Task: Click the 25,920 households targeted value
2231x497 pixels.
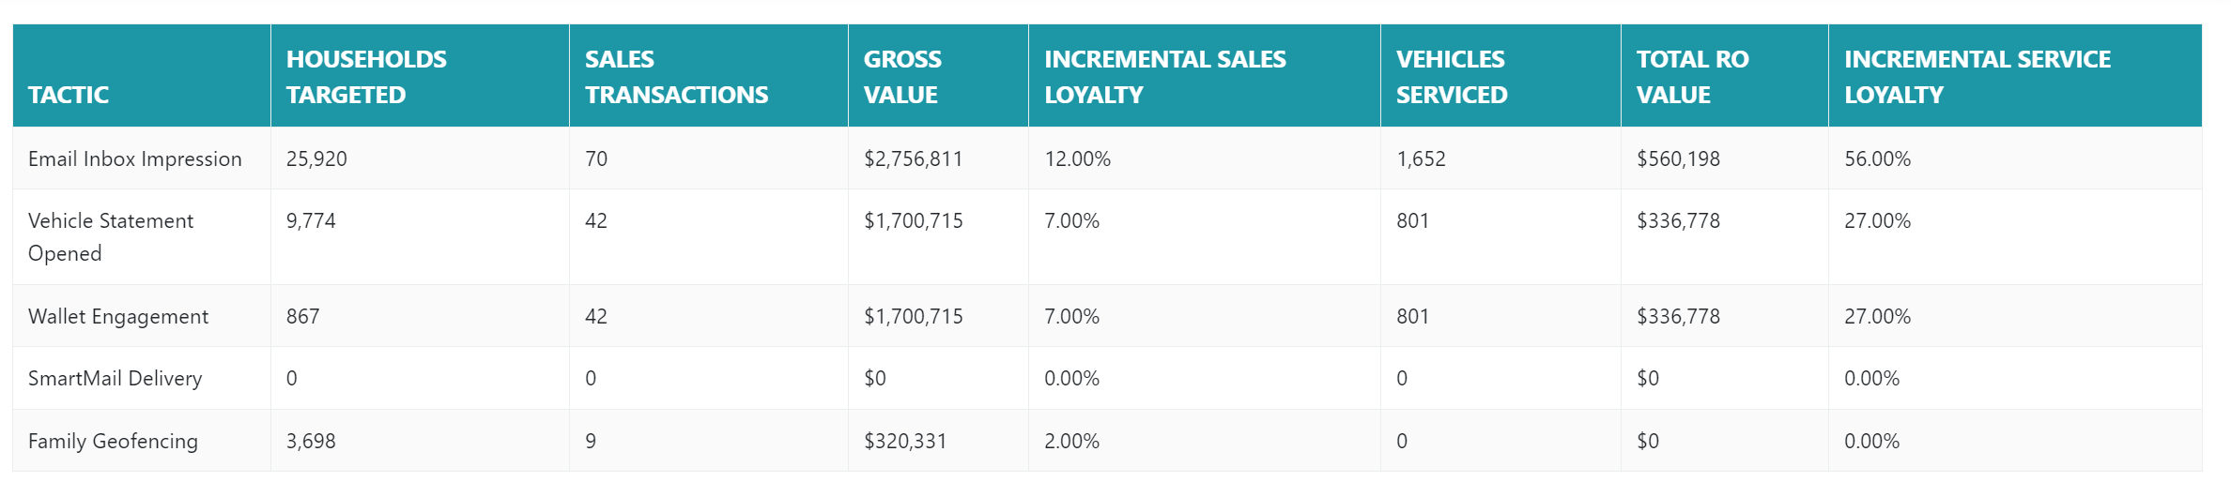Action: pyautogui.click(x=316, y=158)
